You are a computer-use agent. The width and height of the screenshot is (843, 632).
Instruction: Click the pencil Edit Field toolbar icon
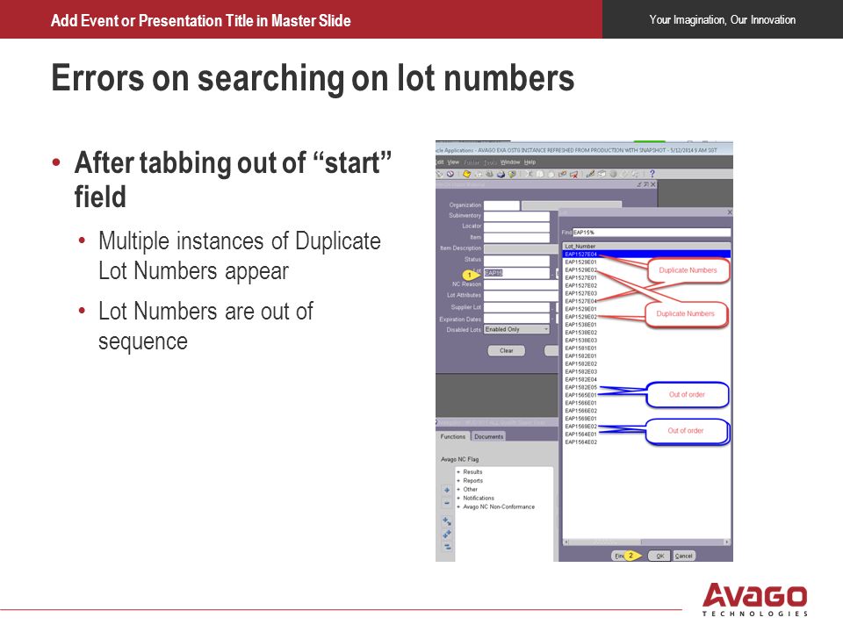point(590,174)
